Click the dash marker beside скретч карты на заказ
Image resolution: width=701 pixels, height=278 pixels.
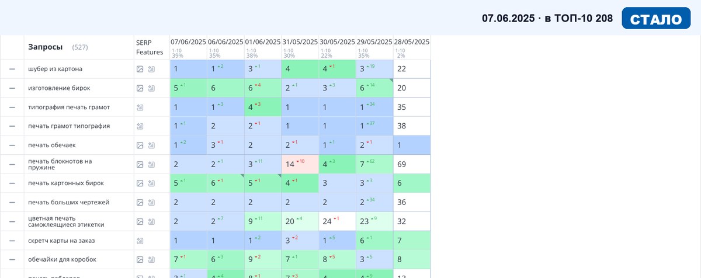12,241
